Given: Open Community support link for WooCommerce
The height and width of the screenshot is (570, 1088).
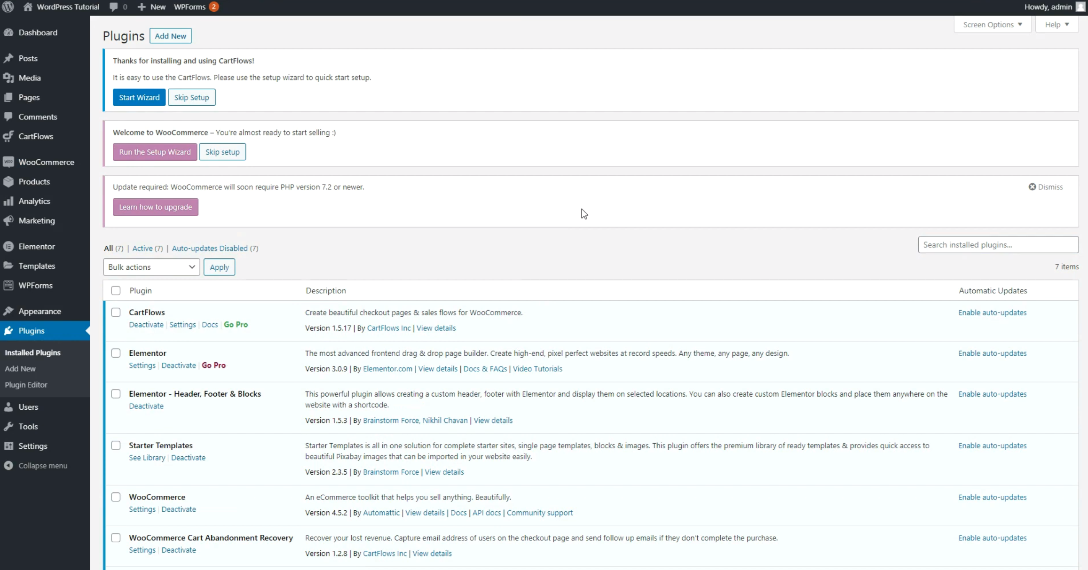Looking at the screenshot, I should 540,513.
